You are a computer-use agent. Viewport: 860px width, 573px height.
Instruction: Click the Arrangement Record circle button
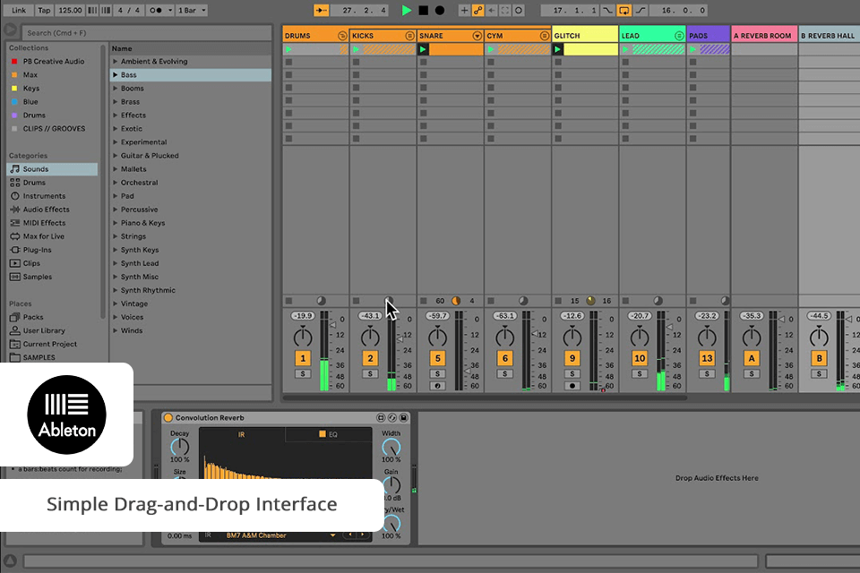pos(440,11)
